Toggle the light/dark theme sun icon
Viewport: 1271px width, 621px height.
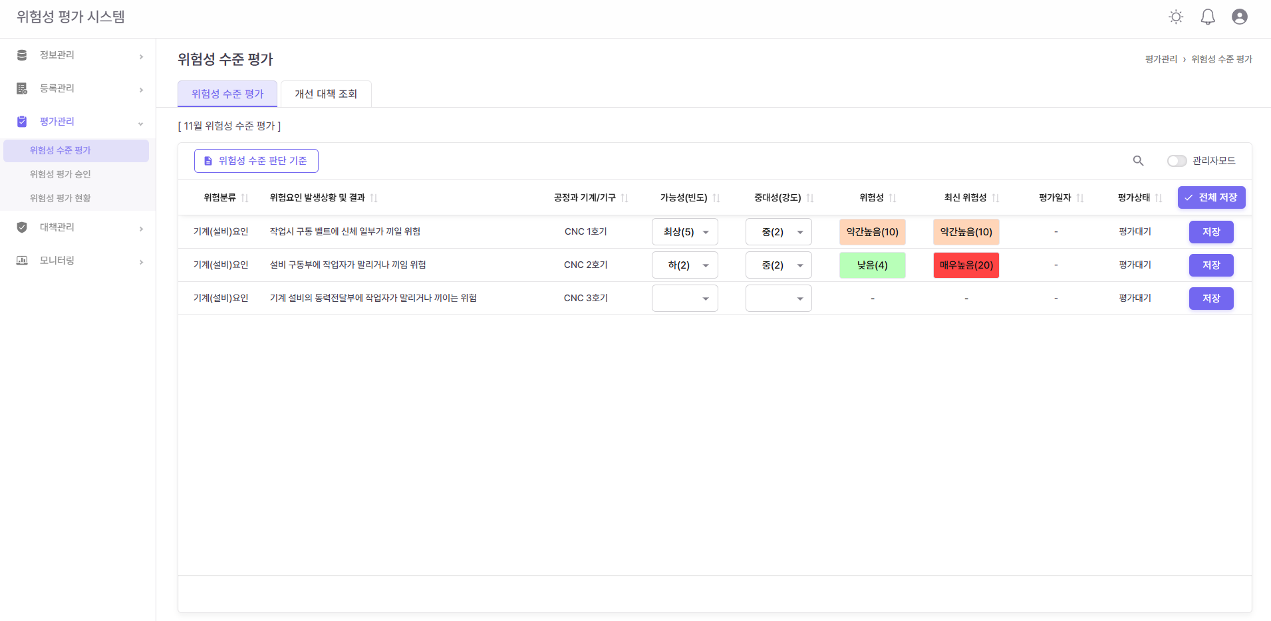pos(1176,17)
